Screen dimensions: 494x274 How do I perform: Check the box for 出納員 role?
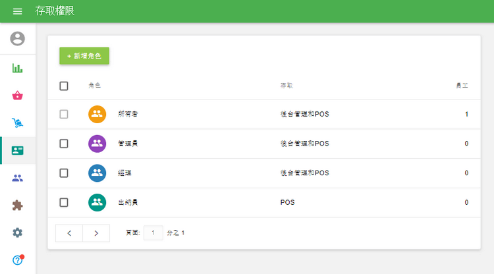pyautogui.click(x=64, y=202)
